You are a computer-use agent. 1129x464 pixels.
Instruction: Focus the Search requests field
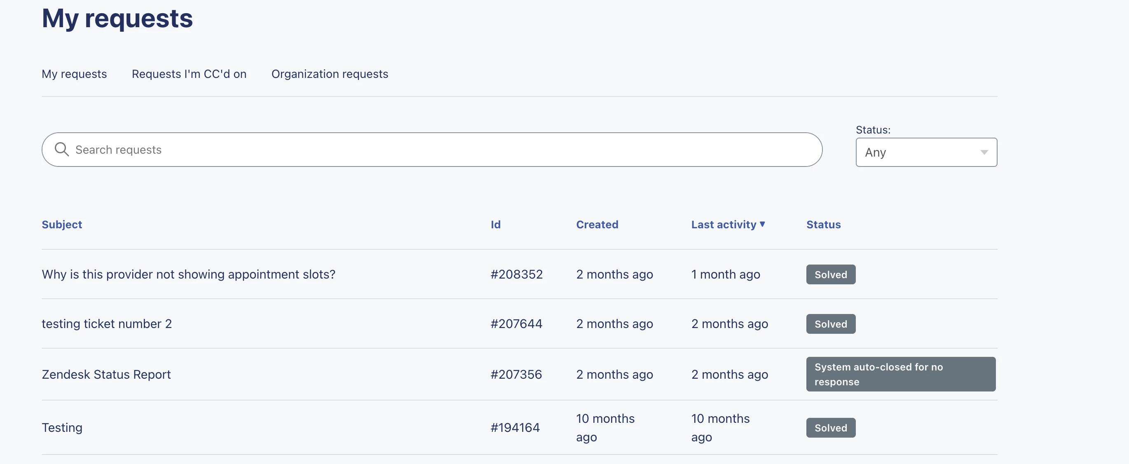click(438, 150)
